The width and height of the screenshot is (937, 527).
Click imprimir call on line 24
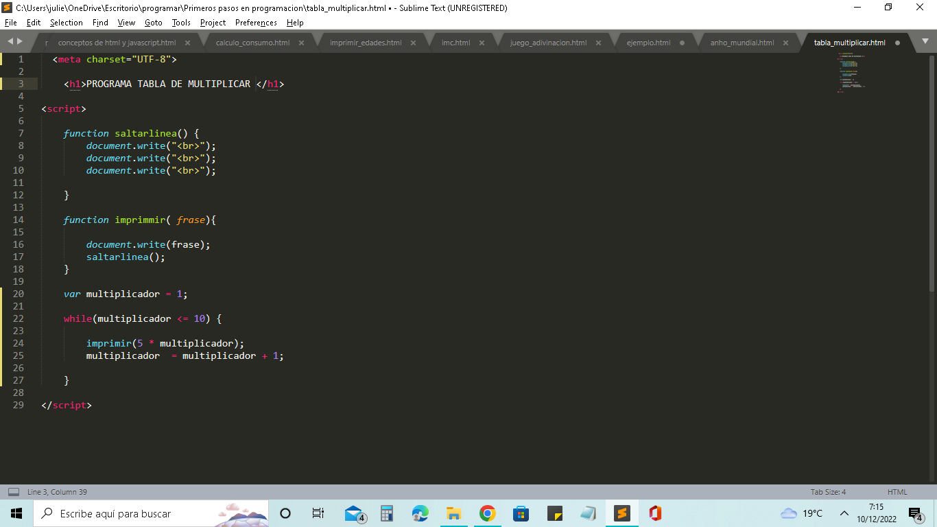tap(109, 343)
